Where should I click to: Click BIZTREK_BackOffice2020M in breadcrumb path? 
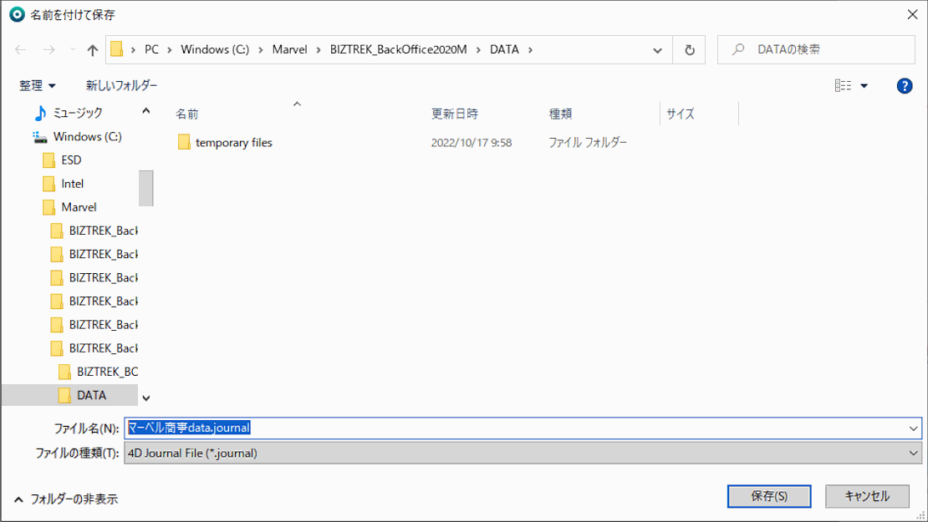(400, 50)
